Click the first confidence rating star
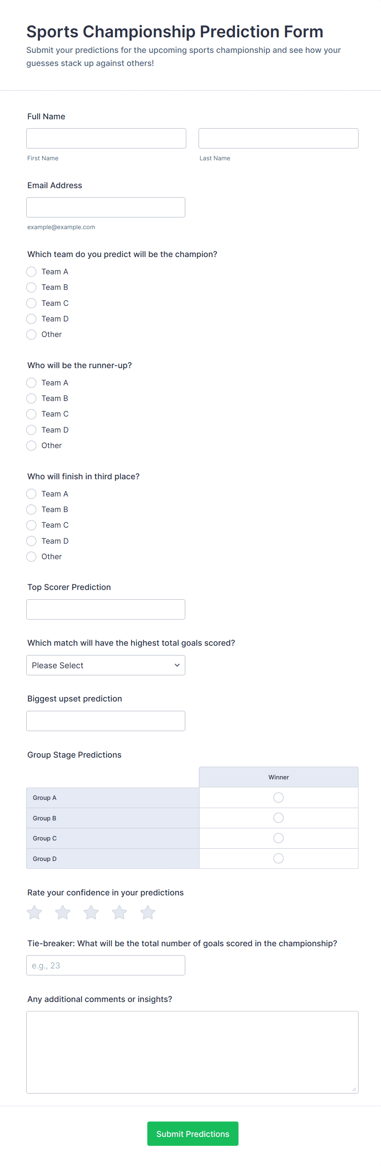The width and height of the screenshot is (381, 1166). pos(34,912)
